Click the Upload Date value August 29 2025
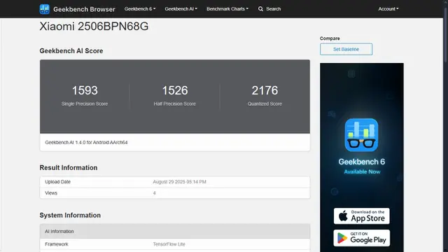This screenshot has width=448, height=252. click(179, 182)
